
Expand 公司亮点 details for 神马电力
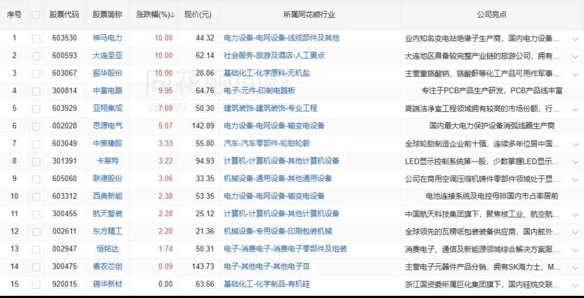point(575,38)
